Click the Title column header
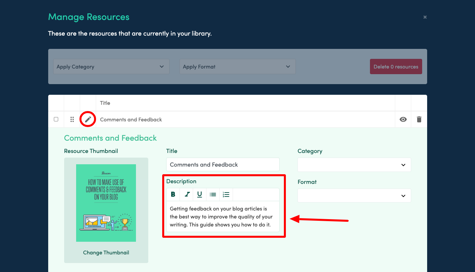 click(x=105, y=103)
